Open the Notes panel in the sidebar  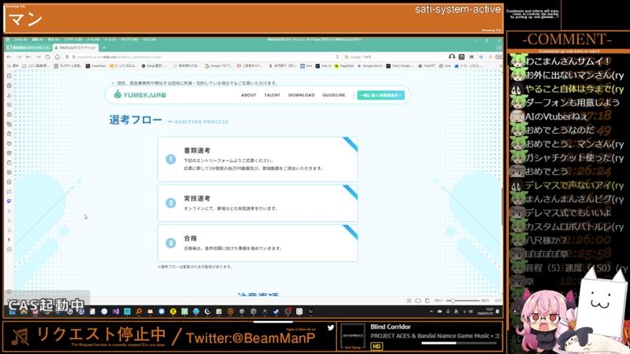9,114
